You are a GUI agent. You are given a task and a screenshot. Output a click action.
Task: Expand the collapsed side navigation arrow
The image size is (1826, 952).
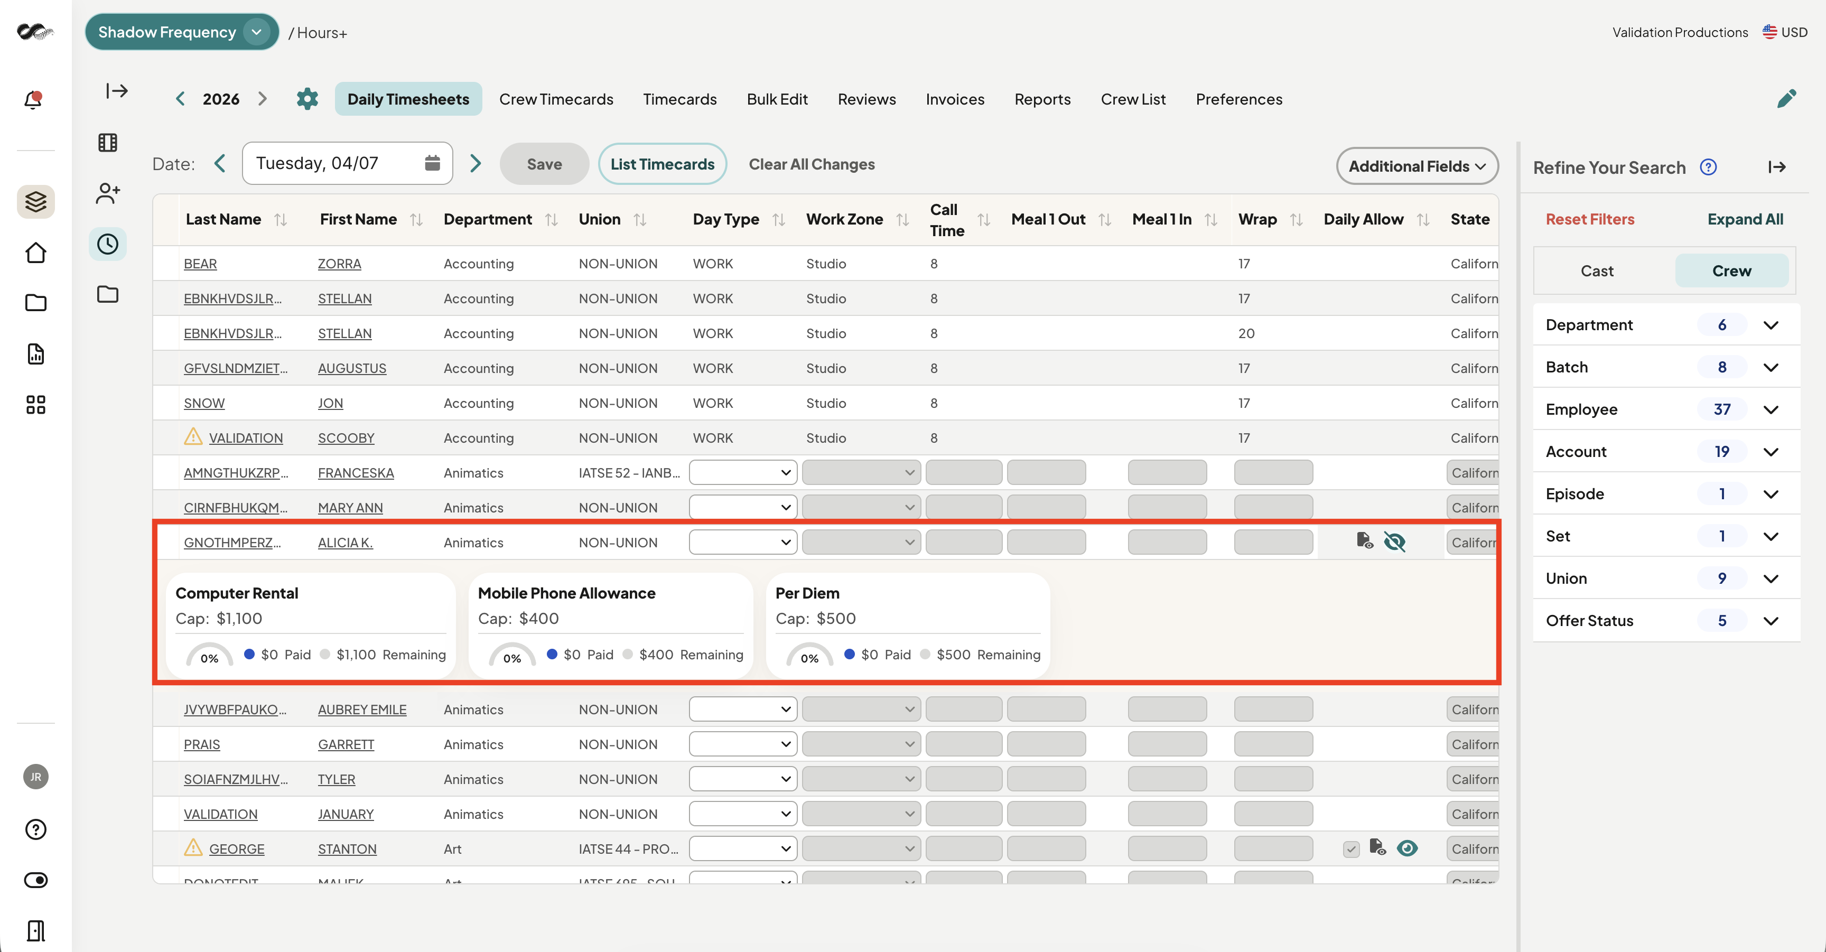[117, 91]
